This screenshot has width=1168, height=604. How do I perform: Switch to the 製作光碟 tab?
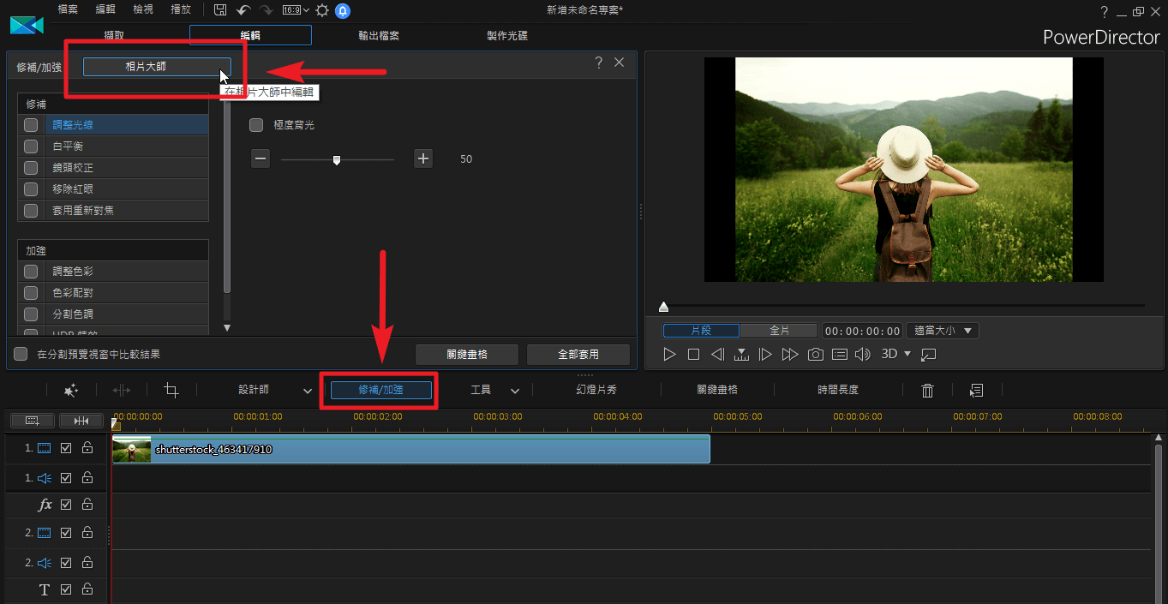click(507, 35)
